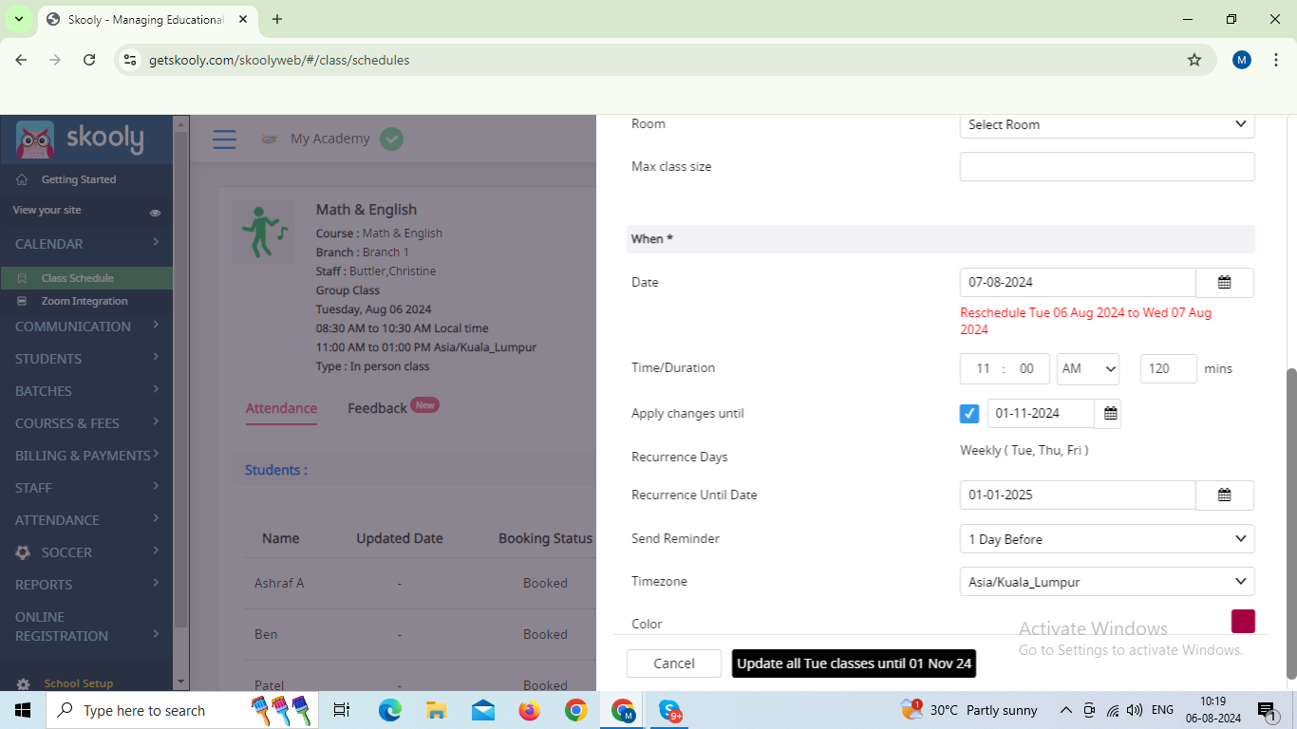This screenshot has height=729, width=1297.
Task: Expand the COMMUNICATION sidebar section
Action: coord(86,327)
